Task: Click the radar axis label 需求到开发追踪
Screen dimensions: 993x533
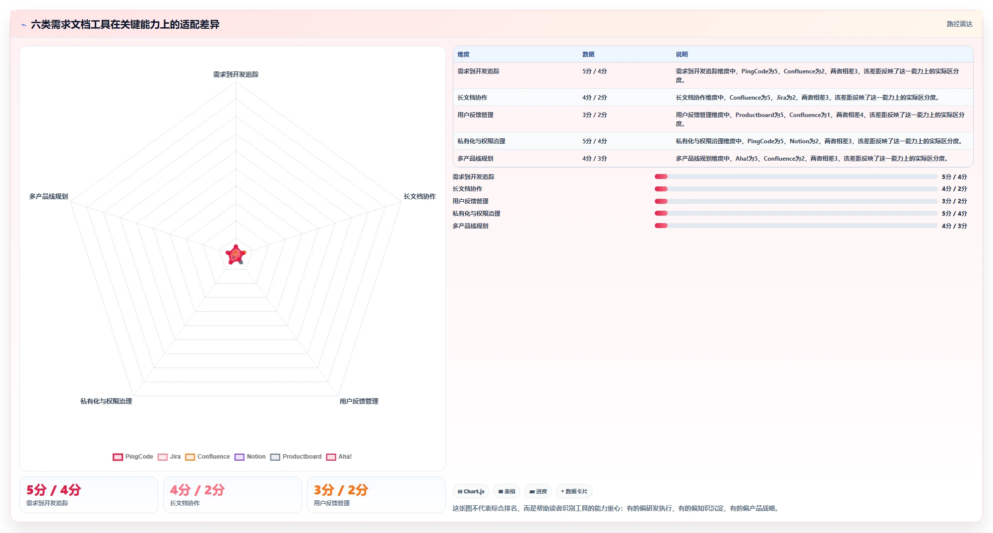Action: [236, 74]
